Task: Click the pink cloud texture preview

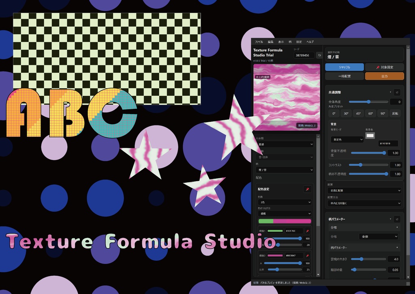Action: click(287, 97)
